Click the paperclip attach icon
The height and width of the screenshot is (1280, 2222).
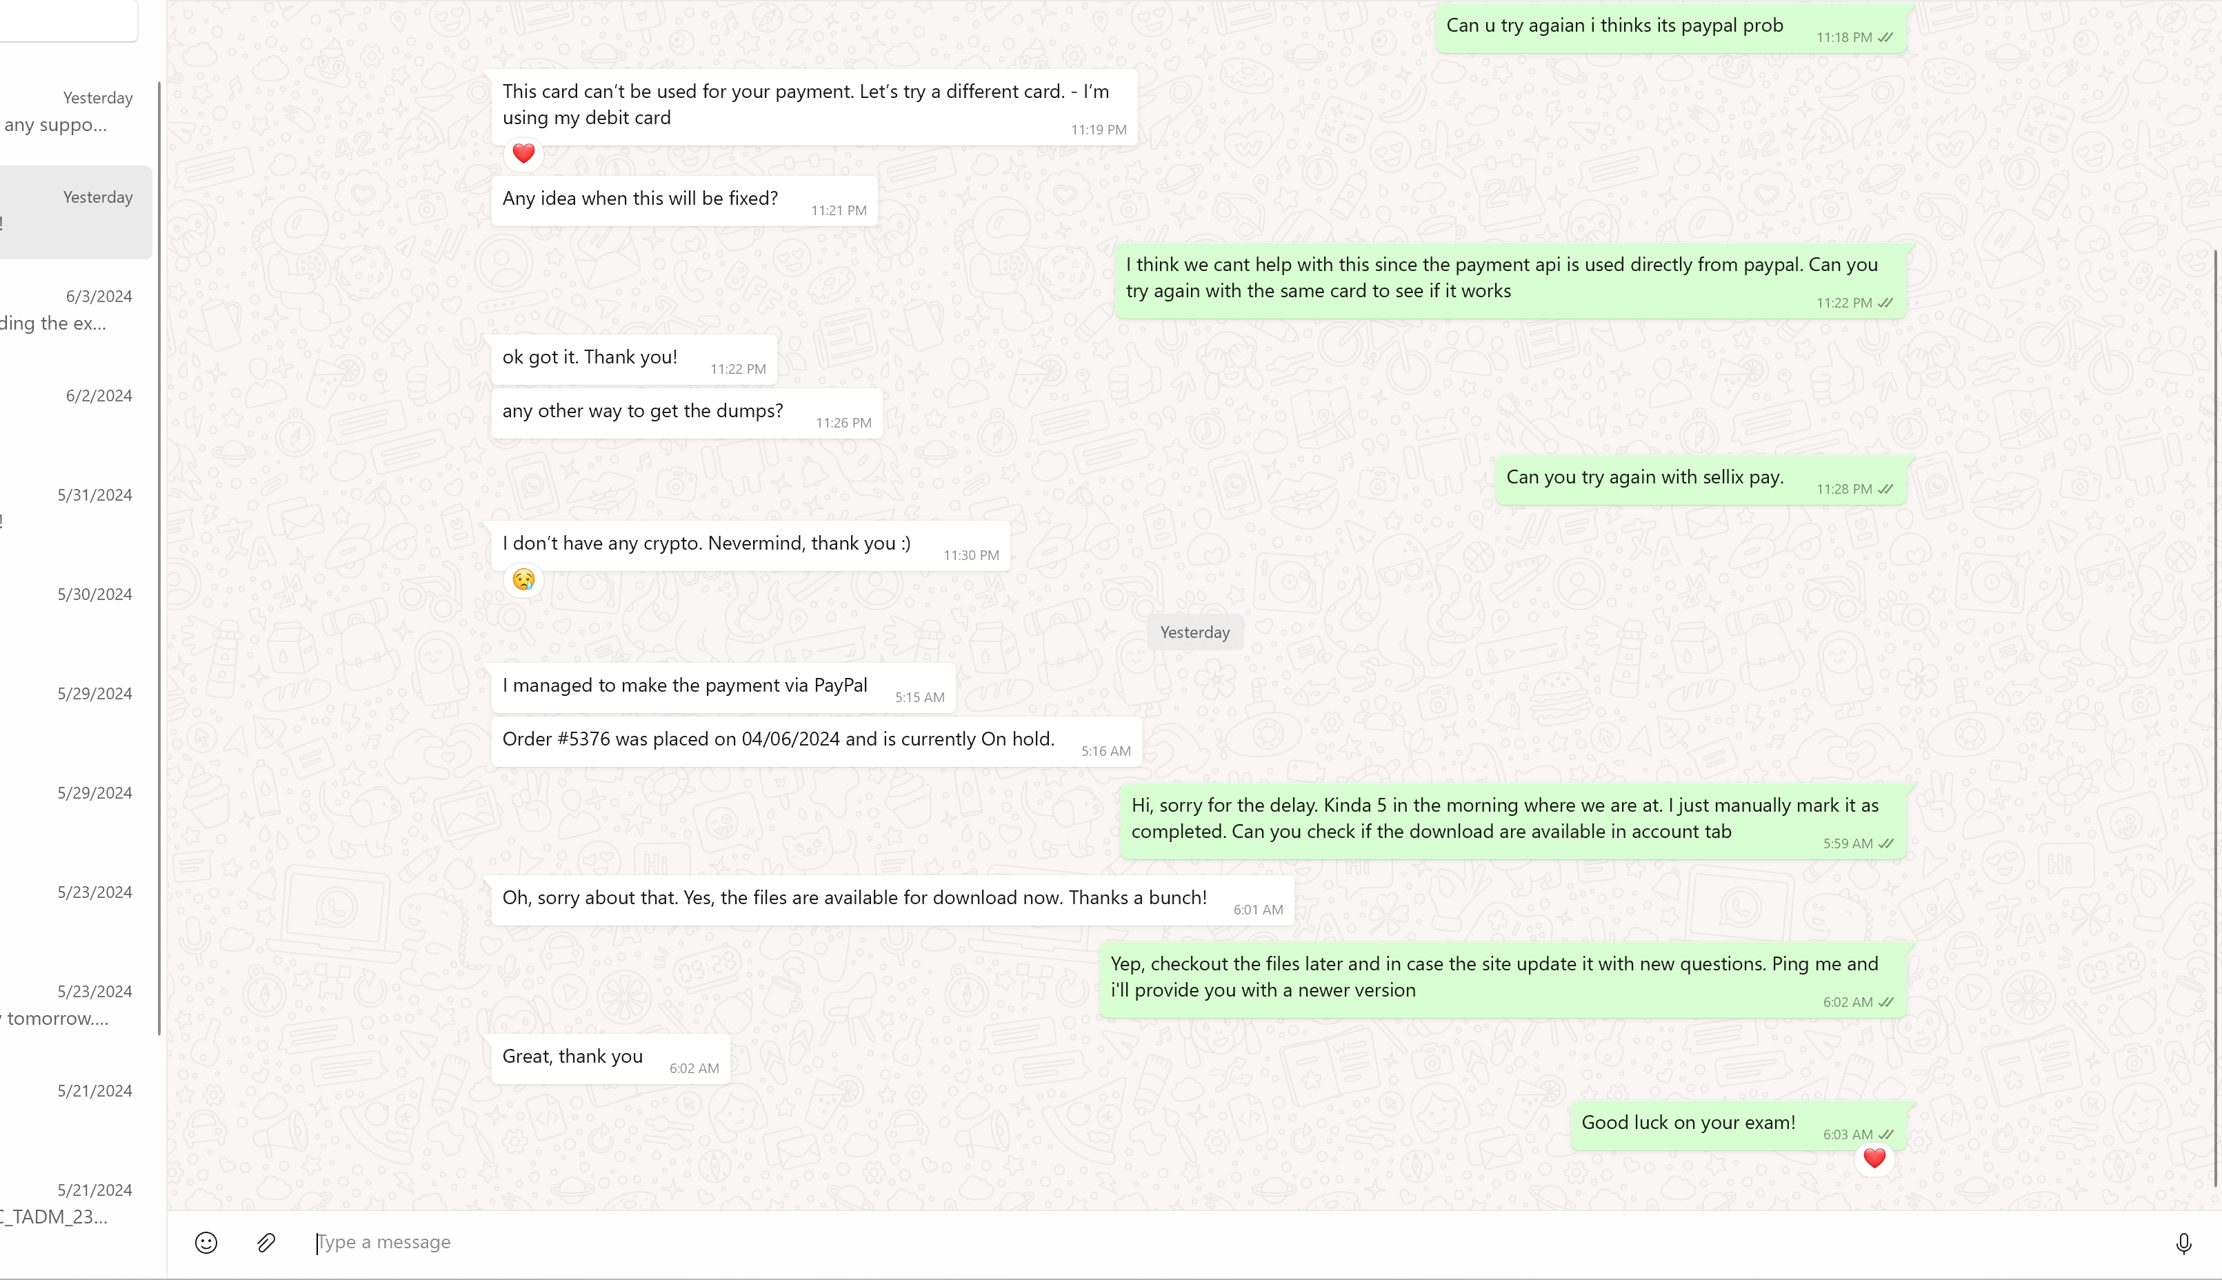pos(266,1242)
